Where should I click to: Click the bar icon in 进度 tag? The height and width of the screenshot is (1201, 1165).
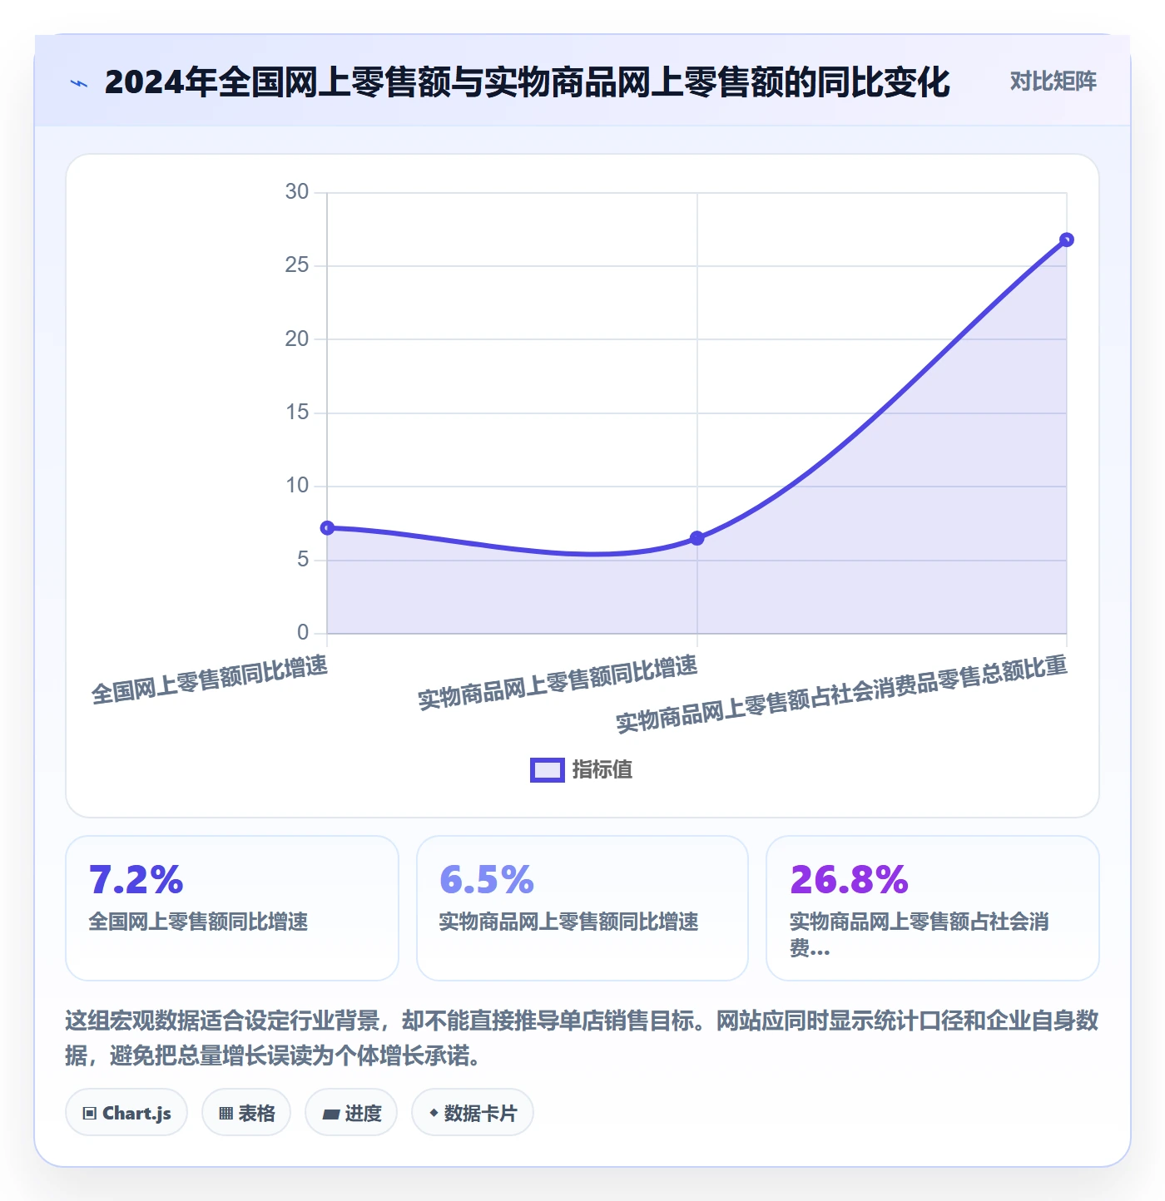[331, 1115]
